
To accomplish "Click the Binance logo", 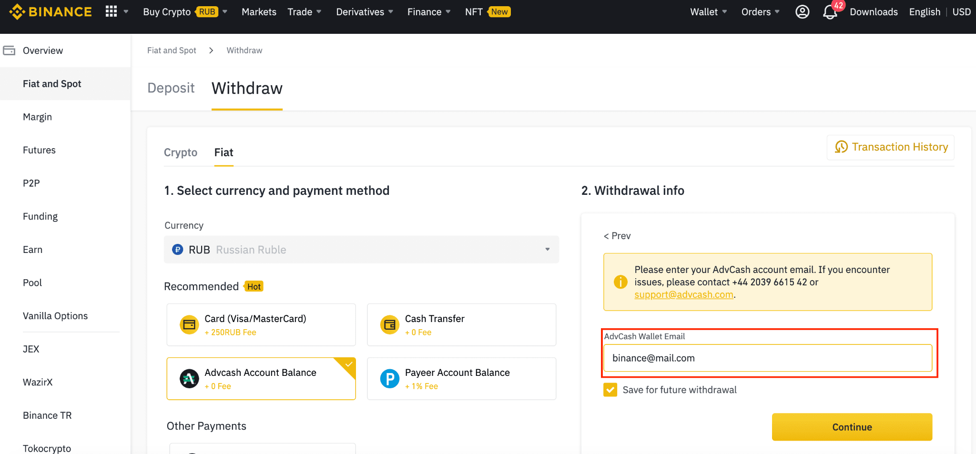I will pos(51,12).
